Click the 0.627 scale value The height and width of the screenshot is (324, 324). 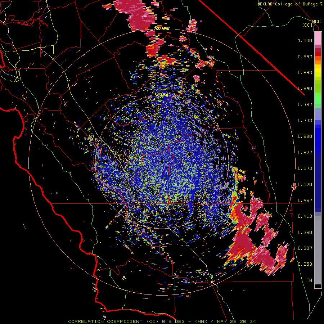tap(305, 153)
